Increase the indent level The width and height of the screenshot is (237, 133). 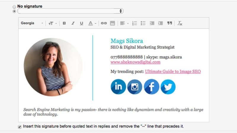pyautogui.click(x=161, y=23)
